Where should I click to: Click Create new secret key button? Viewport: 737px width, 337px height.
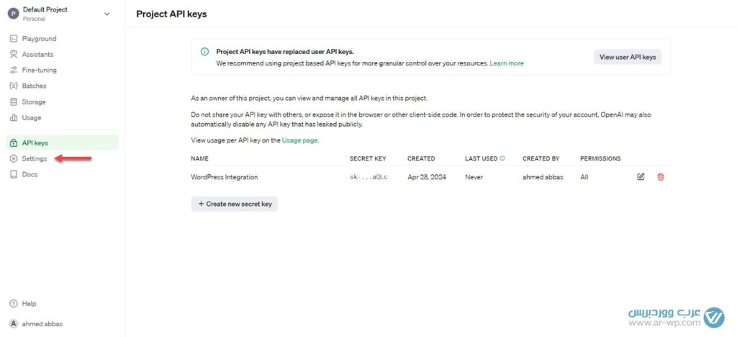(234, 204)
